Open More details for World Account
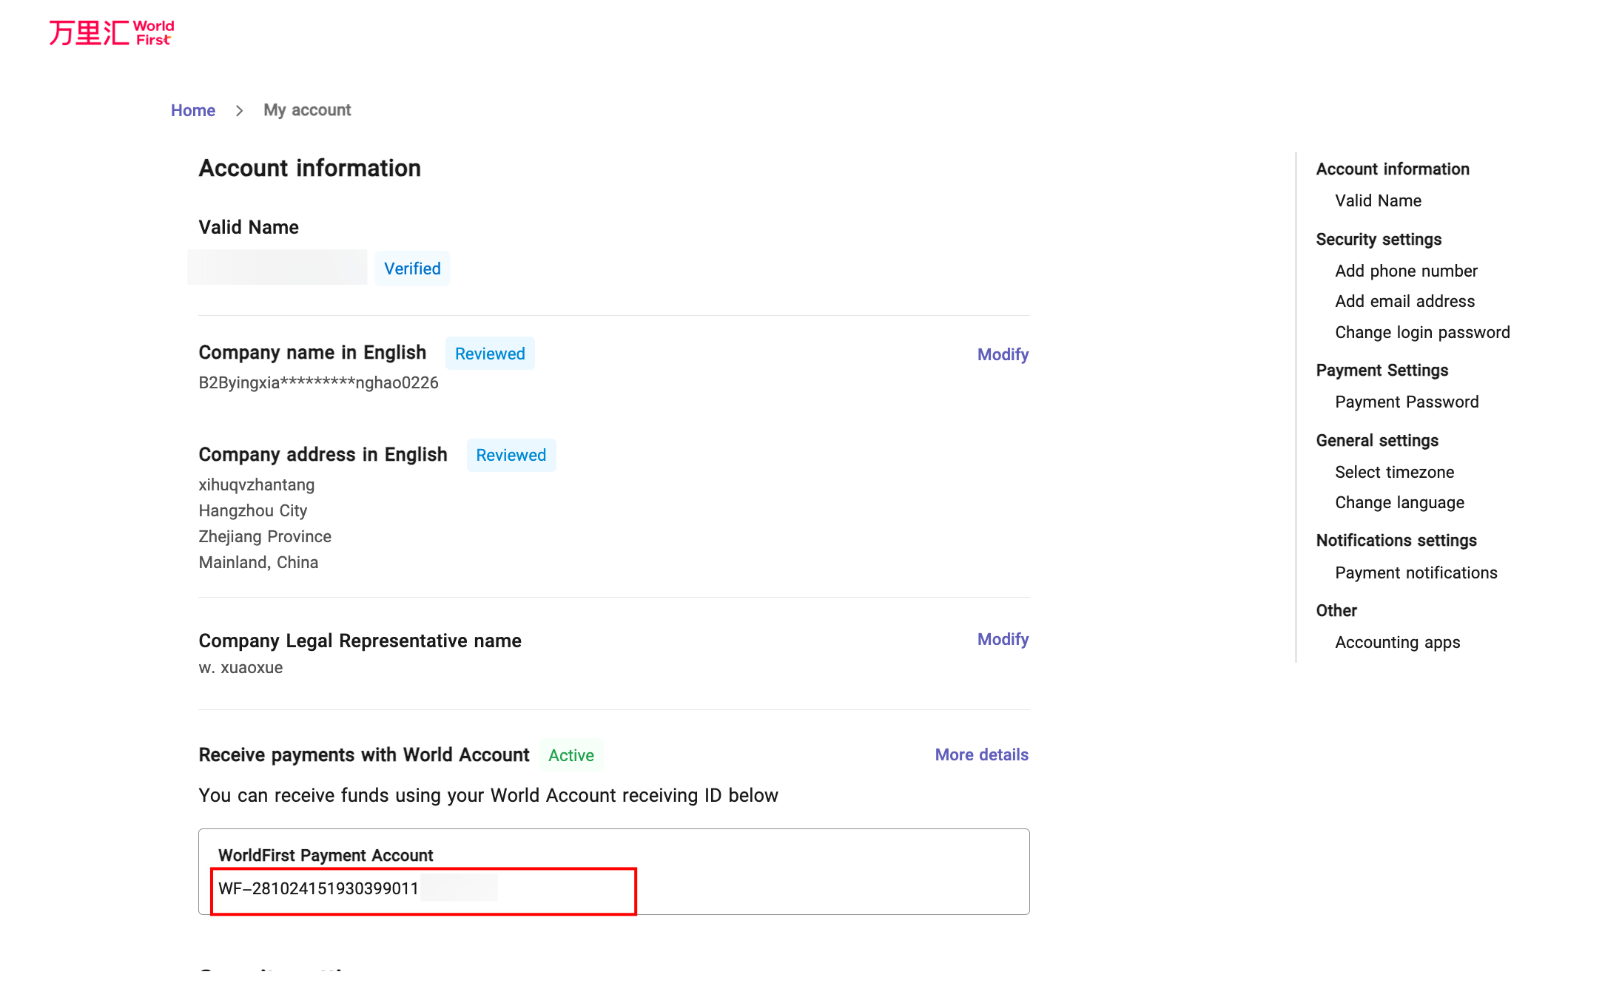Image resolution: width=1622 pixels, height=1003 pixels. click(981, 754)
